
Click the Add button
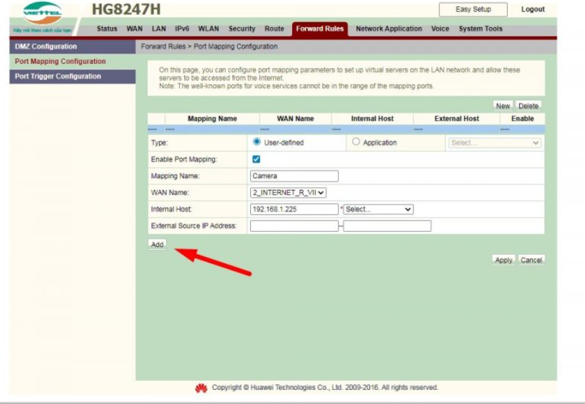pos(157,245)
